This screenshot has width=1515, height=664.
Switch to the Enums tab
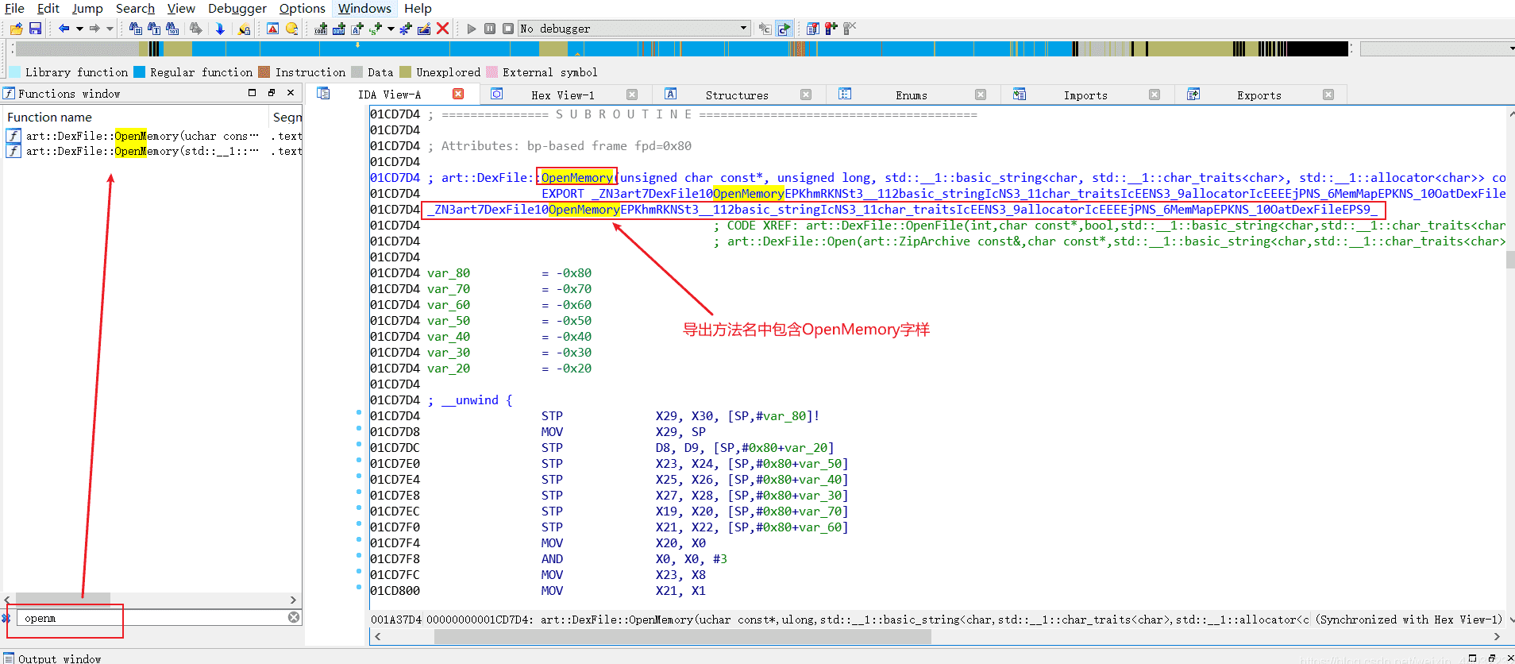pyautogui.click(x=912, y=95)
